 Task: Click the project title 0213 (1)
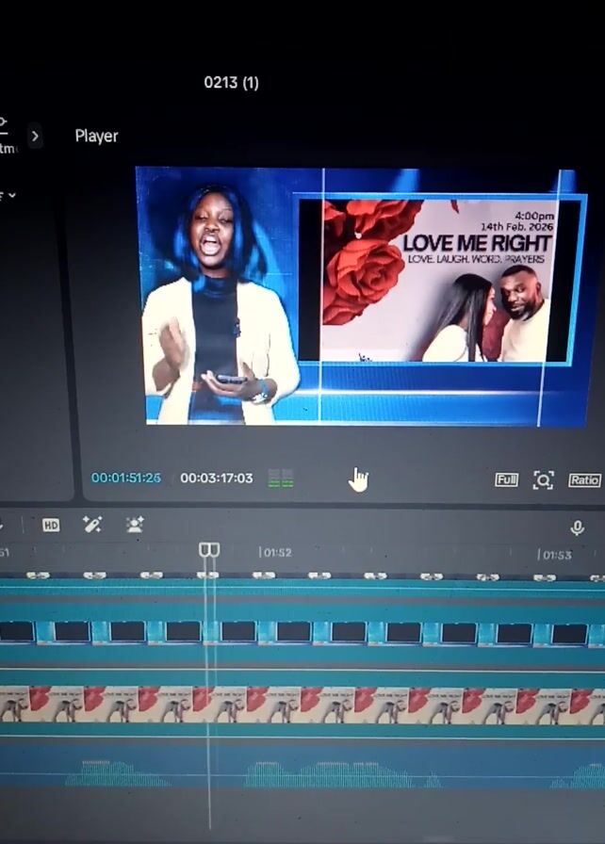(x=231, y=83)
